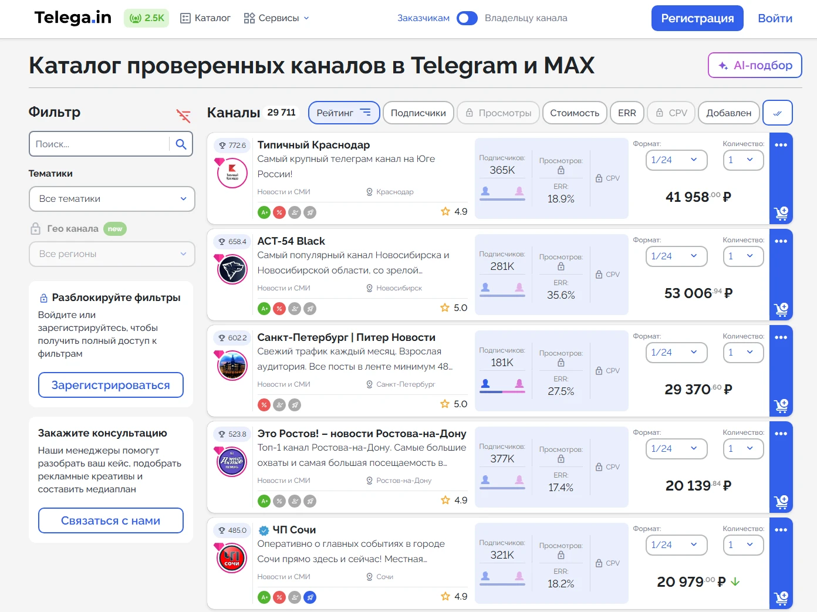Click the Связаться с нами link

[110, 520]
